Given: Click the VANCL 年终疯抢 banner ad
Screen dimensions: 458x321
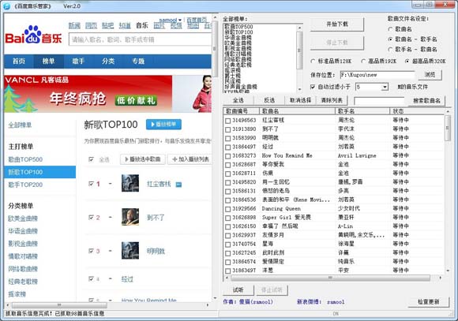Looking at the screenshot, I should (107, 94).
